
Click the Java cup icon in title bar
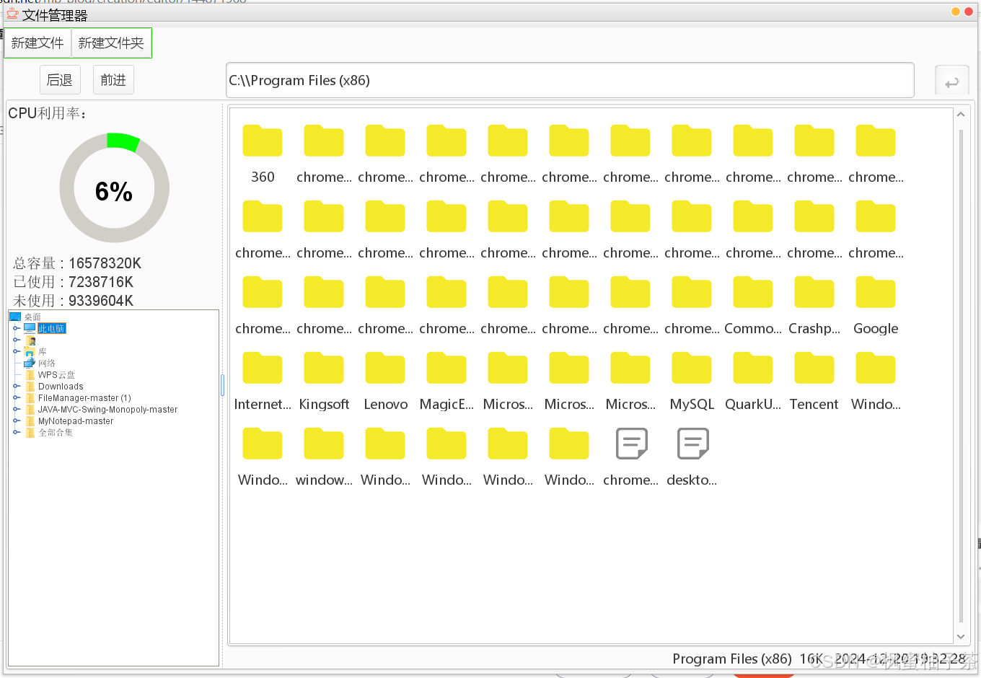coord(12,13)
